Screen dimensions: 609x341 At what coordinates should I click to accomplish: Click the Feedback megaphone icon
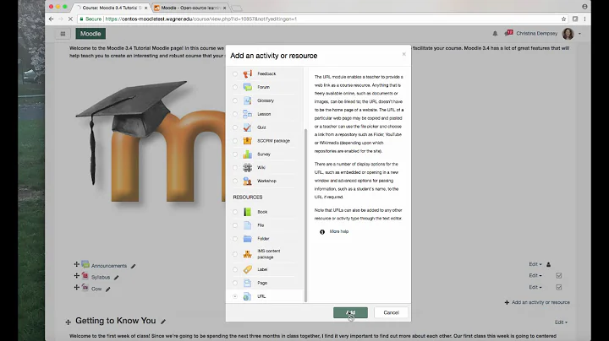(x=247, y=73)
